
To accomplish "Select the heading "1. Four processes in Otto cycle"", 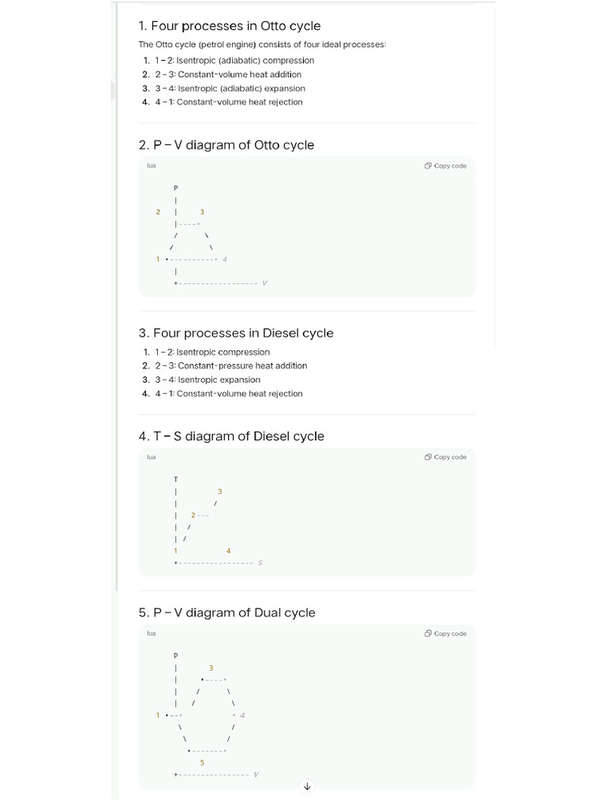I will (230, 26).
